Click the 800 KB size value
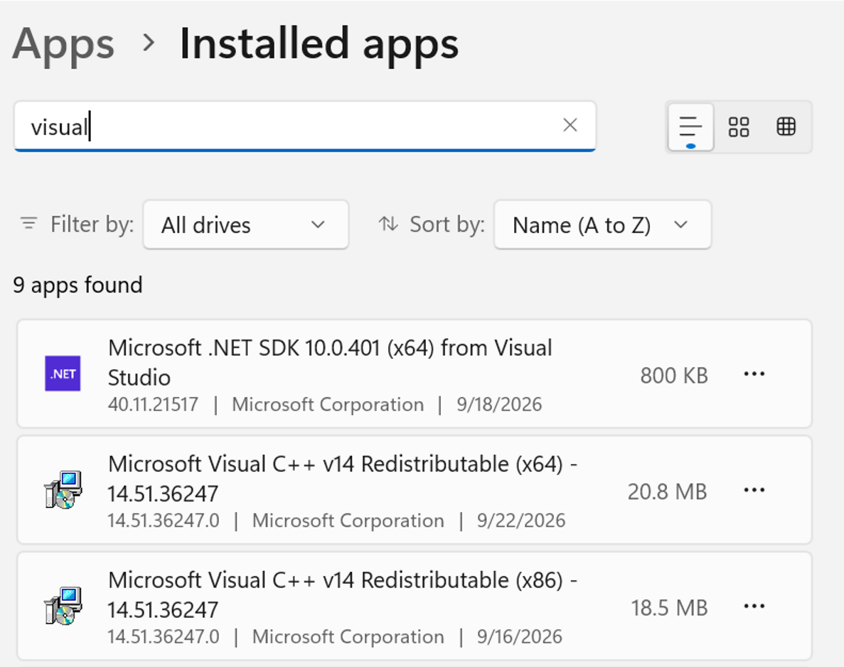 [674, 376]
